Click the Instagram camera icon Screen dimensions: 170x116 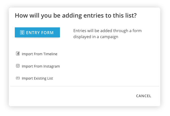pyautogui.click(x=18, y=66)
